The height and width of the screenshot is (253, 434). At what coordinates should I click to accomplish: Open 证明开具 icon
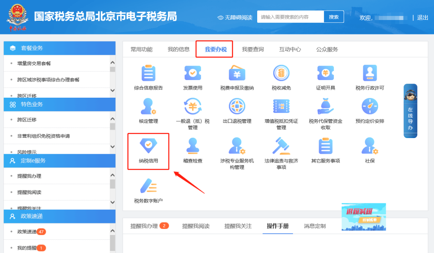tap(325, 73)
